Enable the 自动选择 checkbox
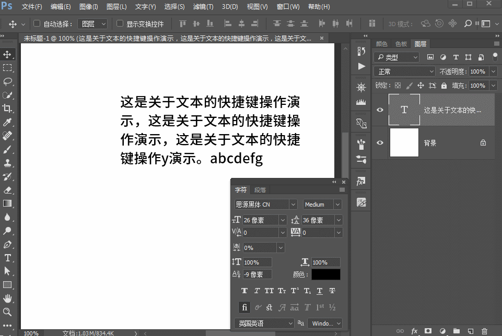The image size is (502, 336). [36, 23]
